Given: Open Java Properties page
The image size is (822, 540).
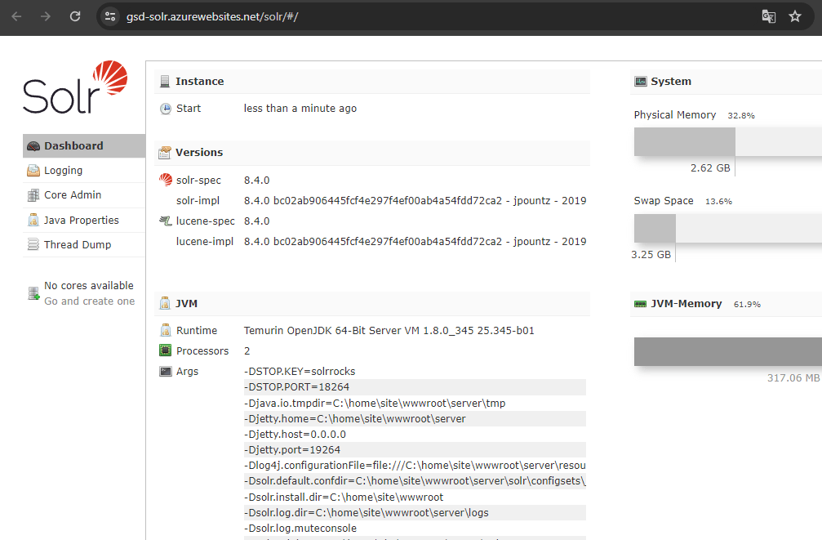Looking at the screenshot, I should 82,221.
